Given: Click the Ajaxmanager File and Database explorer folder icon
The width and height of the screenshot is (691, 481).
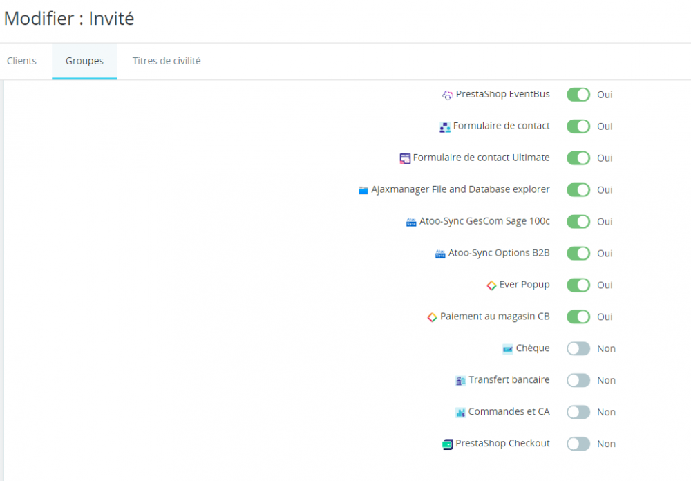Looking at the screenshot, I should pos(362,189).
